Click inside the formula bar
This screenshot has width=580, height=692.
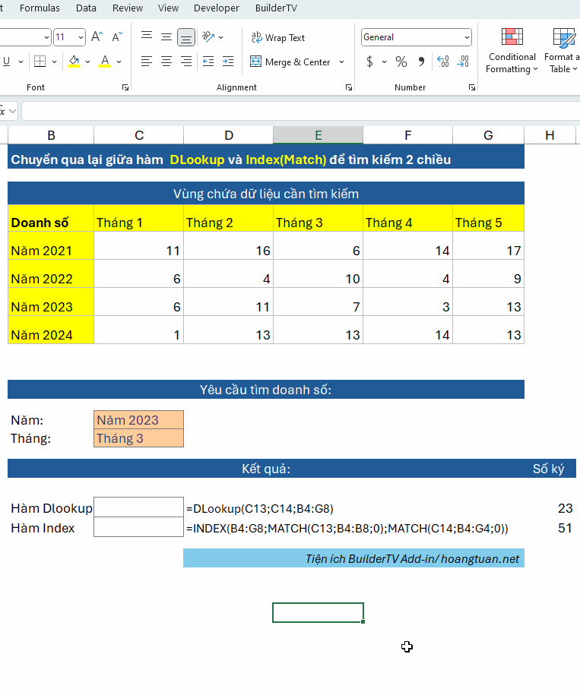[x=300, y=111]
